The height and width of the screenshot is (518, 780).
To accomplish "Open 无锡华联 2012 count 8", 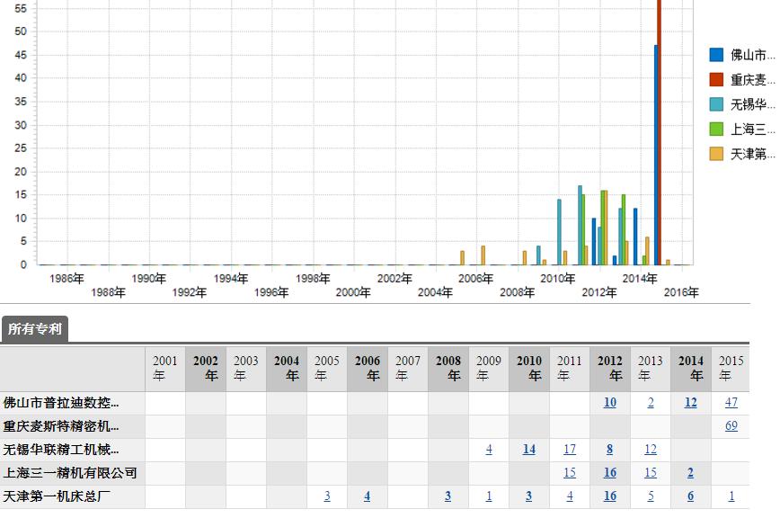I will point(610,450).
